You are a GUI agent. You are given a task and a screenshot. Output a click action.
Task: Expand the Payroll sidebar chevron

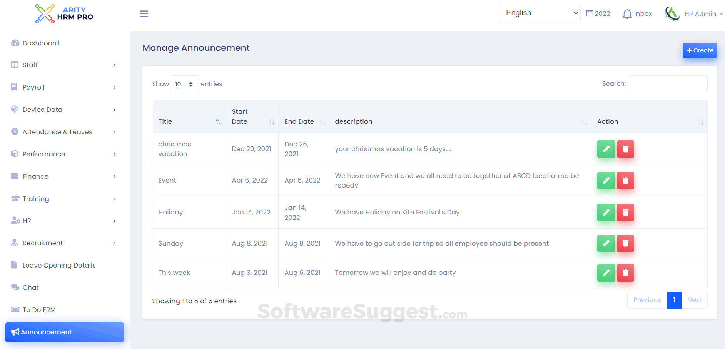click(114, 87)
